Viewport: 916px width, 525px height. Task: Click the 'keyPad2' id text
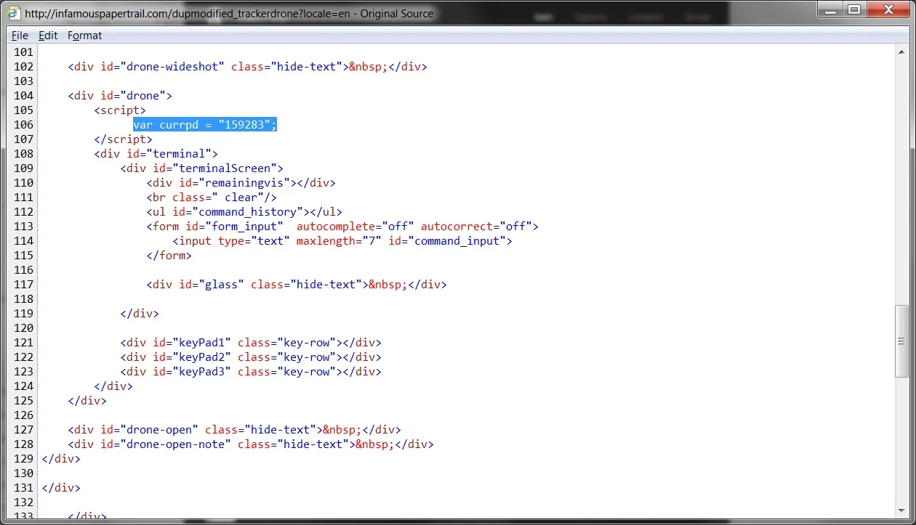[202, 357]
